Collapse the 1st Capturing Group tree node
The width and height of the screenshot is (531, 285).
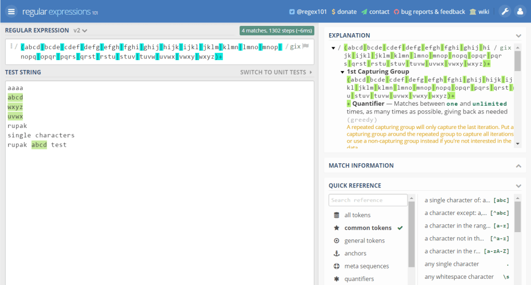click(x=342, y=72)
